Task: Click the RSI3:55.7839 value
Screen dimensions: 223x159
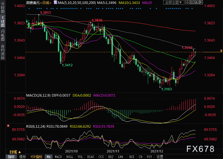Action: coord(104,126)
